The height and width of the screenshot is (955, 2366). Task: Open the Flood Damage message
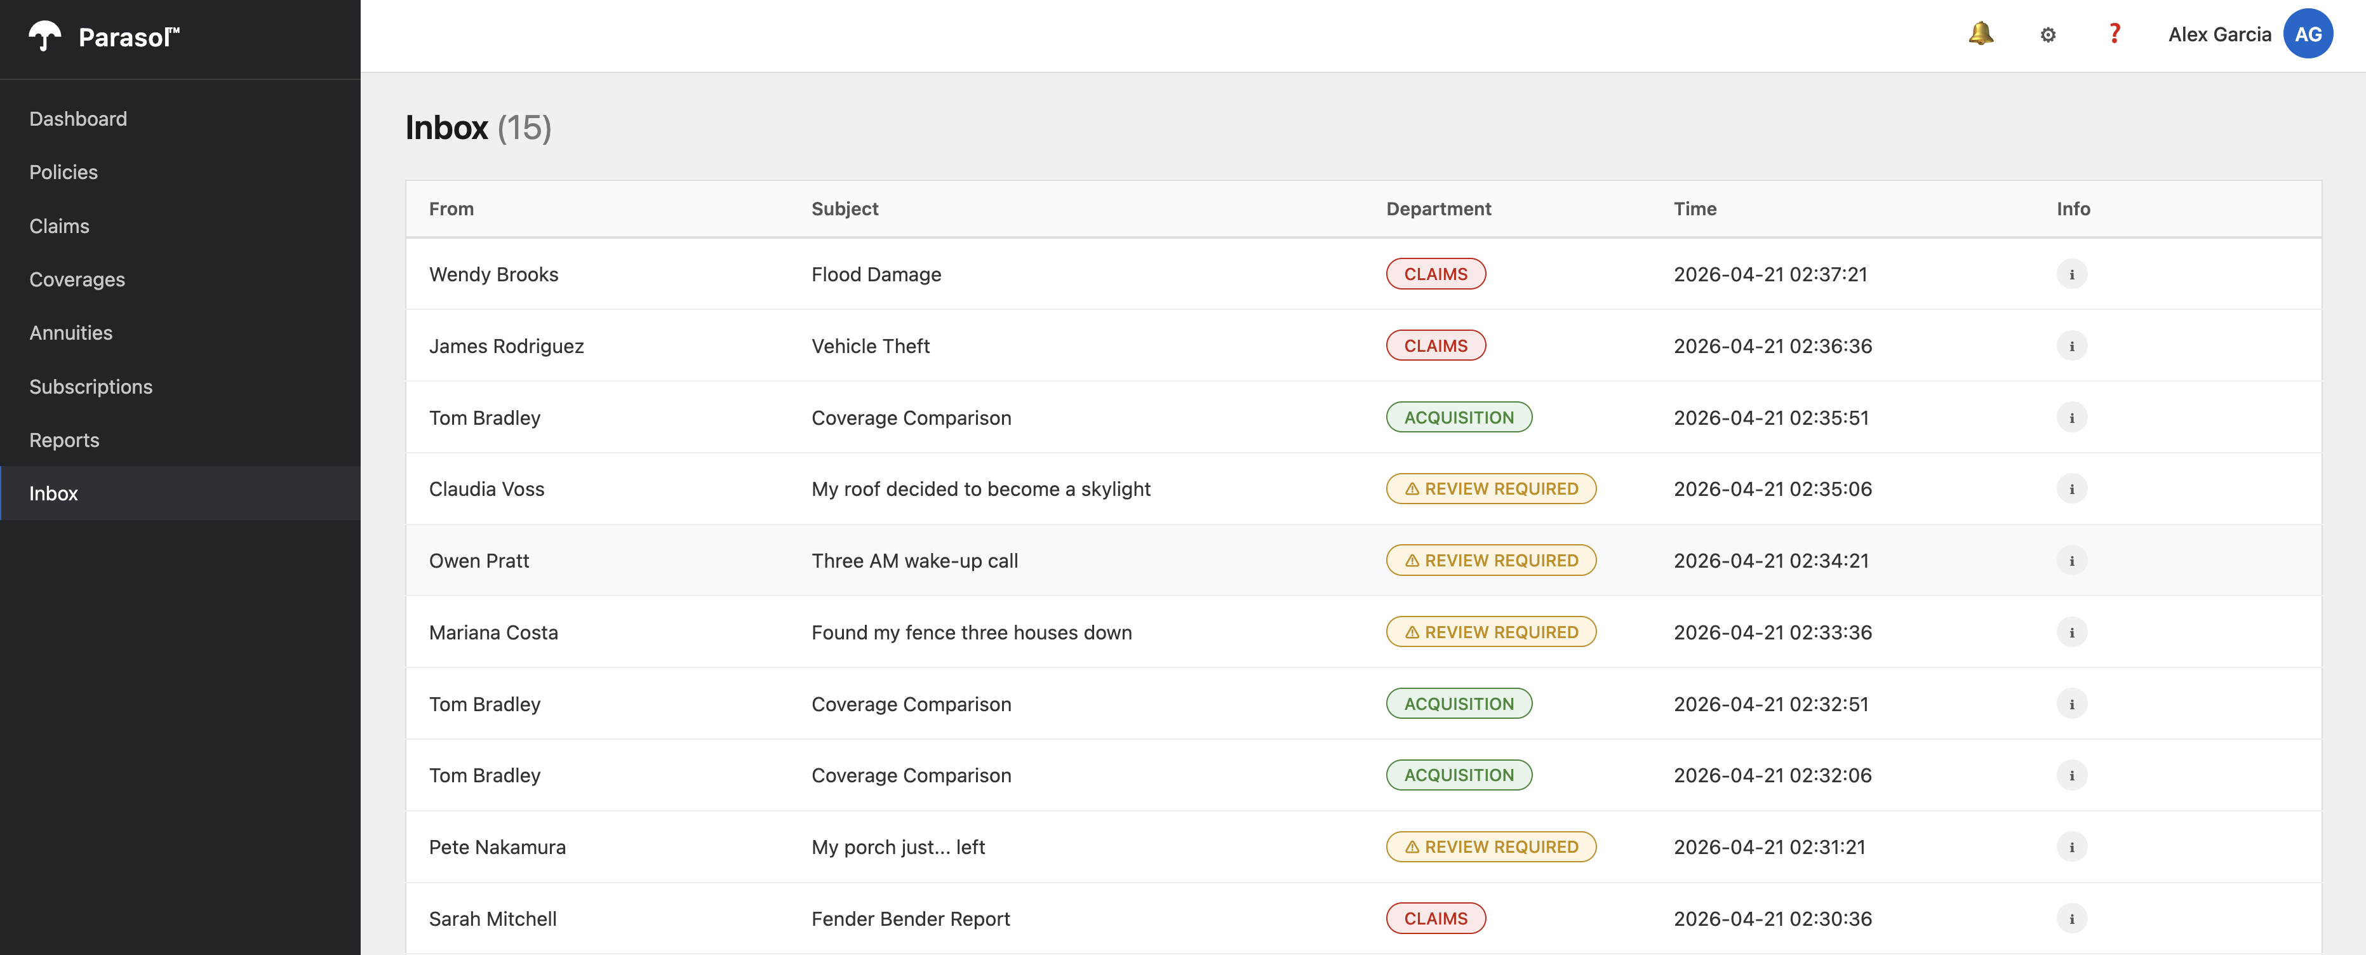click(875, 274)
